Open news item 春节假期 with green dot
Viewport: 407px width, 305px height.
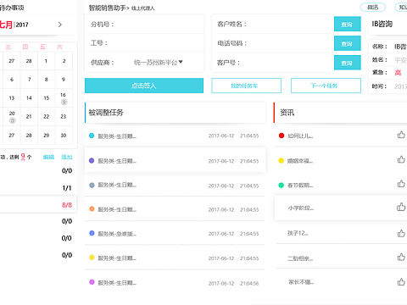[x=300, y=186]
